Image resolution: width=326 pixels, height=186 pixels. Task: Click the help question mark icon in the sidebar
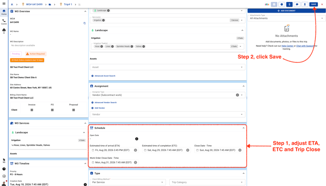coord(4,169)
